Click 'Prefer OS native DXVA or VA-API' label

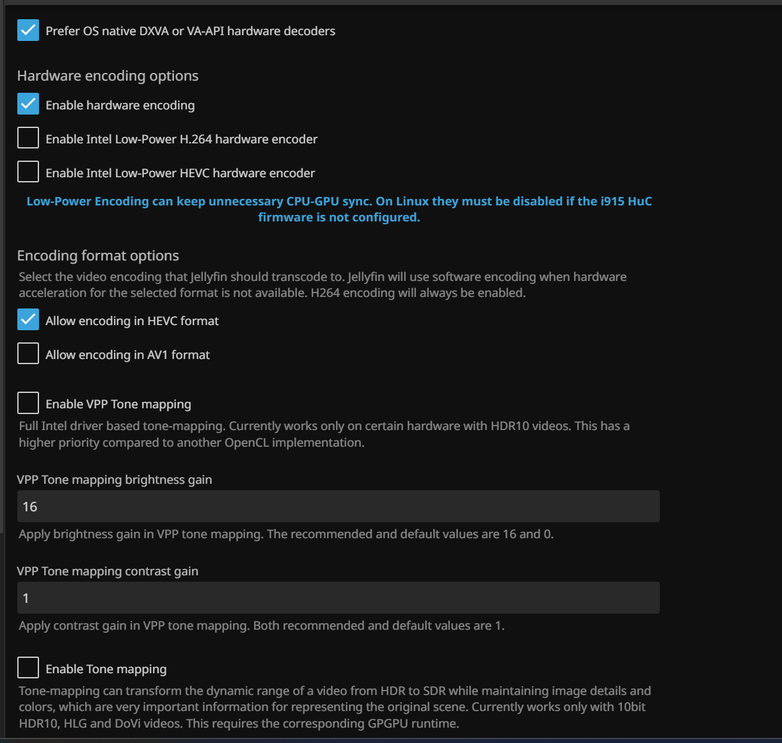pos(190,31)
